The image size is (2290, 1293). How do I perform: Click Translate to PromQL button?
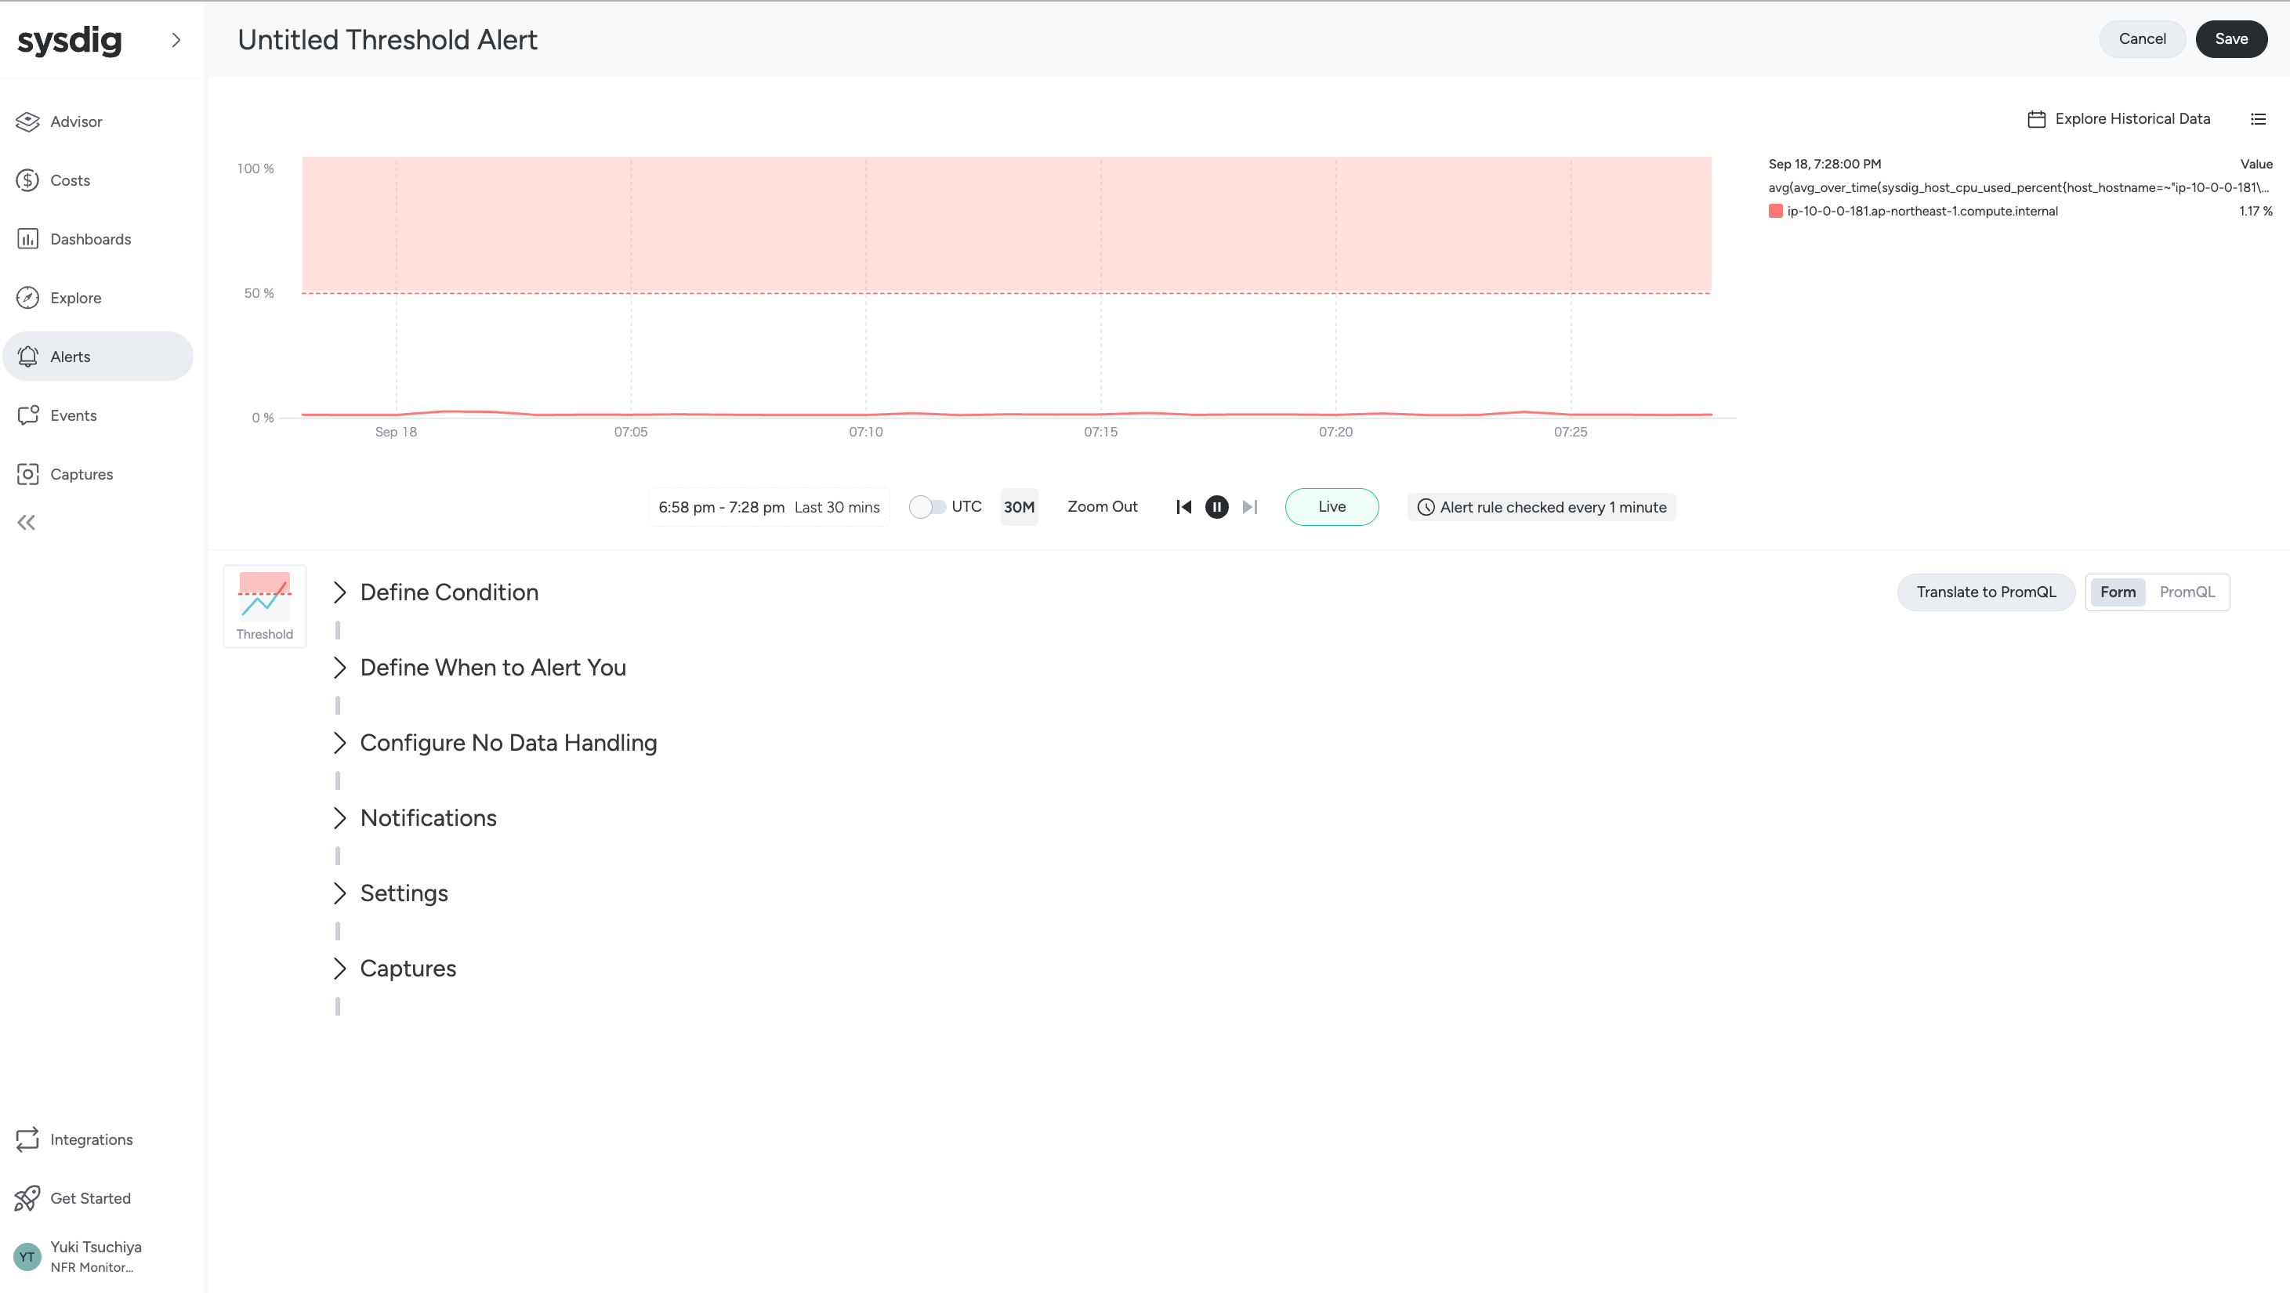click(x=1985, y=592)
